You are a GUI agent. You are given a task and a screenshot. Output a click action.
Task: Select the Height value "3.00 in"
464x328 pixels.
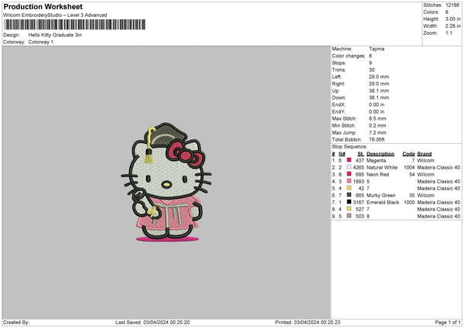click(x=452, y=19)
